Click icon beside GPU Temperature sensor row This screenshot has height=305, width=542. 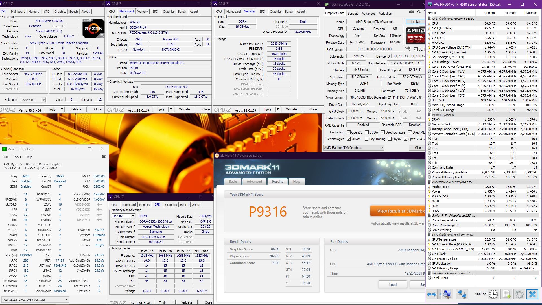429,239
